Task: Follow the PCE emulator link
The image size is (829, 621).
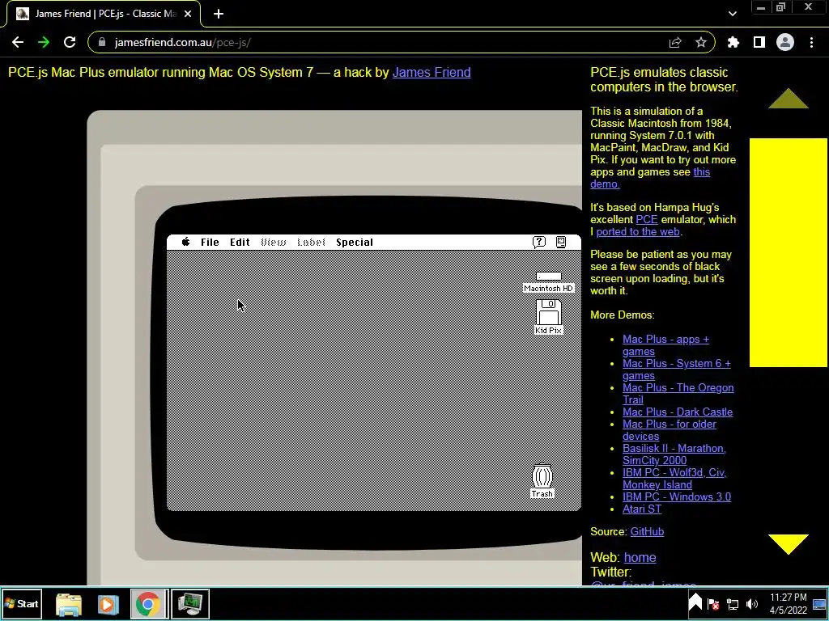Action: pos(647,219)
